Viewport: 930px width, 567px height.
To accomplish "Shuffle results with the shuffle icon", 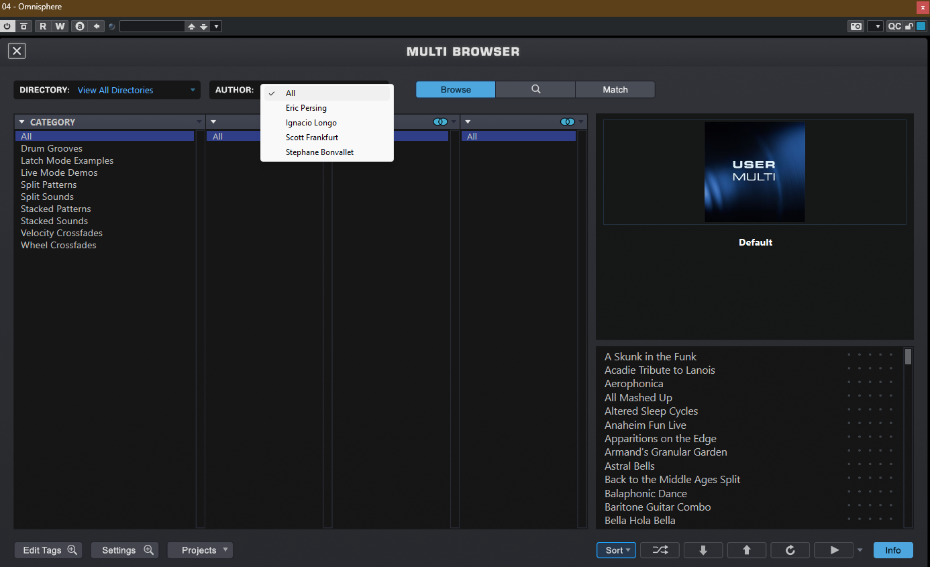I will (x=660, y=550).
